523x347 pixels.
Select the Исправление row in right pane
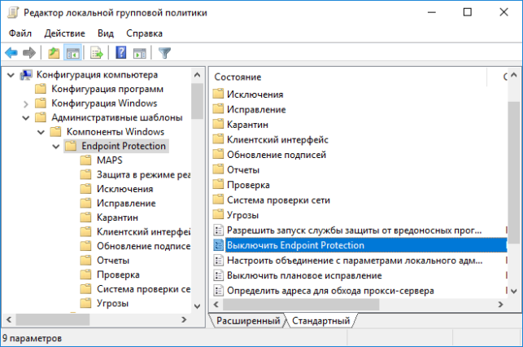click(256, 109)
